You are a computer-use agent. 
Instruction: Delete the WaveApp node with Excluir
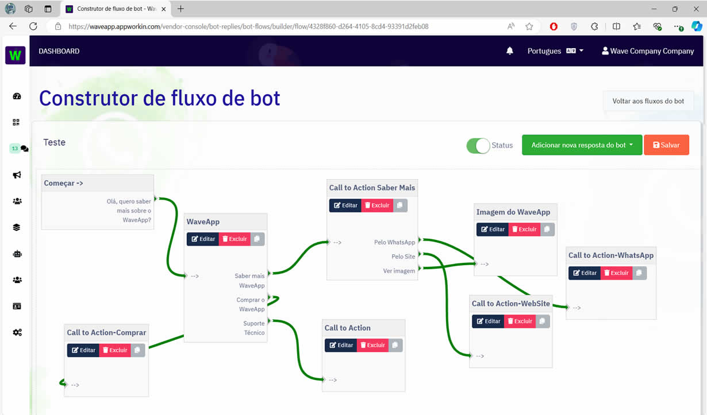(235, 239)
